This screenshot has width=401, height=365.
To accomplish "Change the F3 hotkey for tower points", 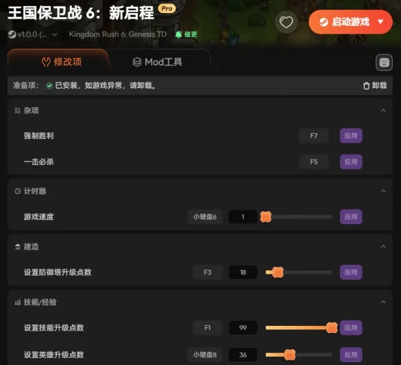I will click(207, 272).
